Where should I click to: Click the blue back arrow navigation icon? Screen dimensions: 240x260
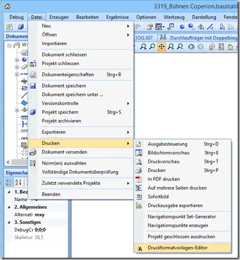coord(191,46)
